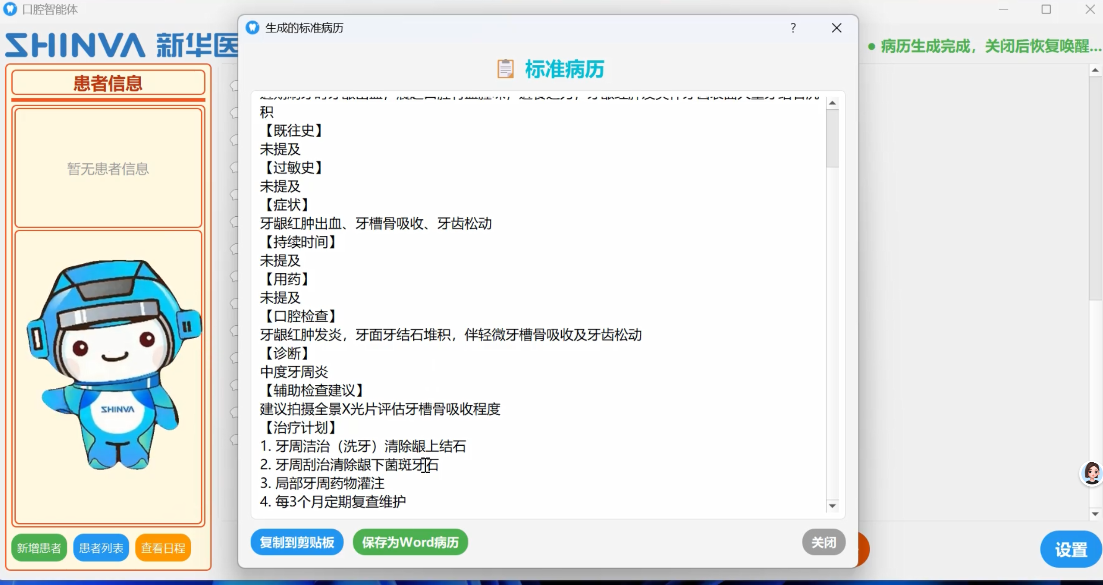This screenshot has width=1103, height=585.
Task: Click the 中度牙周炎 diagnosis text
Action: click(x=294, y=372)
